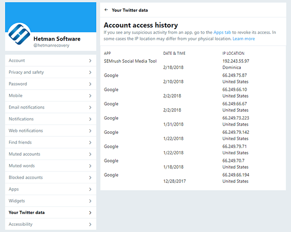Click IP address 66.249.66.10
This screenshot has height=232, width=291.
[235, 90]
